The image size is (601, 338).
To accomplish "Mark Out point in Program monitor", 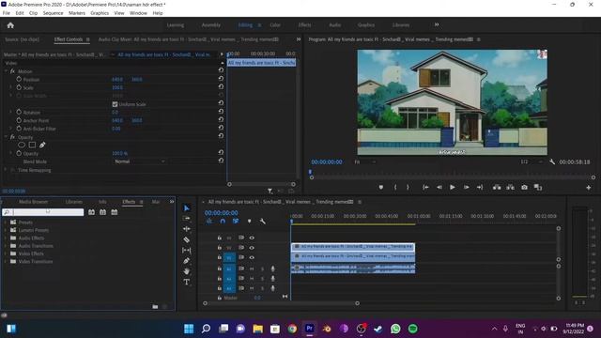I will tap(408, 188).
